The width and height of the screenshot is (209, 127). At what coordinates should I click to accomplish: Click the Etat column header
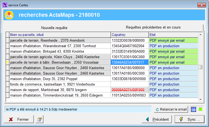173,35
